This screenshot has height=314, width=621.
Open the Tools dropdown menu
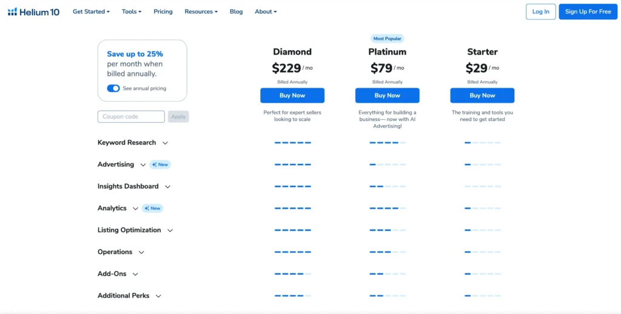(131, 11)
